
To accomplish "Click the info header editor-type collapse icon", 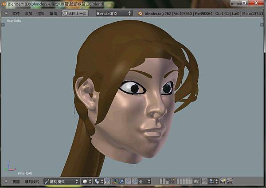I will tap(6, 13).
